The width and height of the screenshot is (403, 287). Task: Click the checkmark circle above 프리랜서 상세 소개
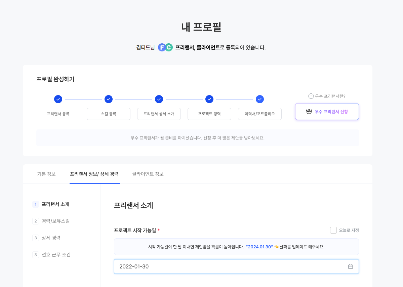point(159,99)
